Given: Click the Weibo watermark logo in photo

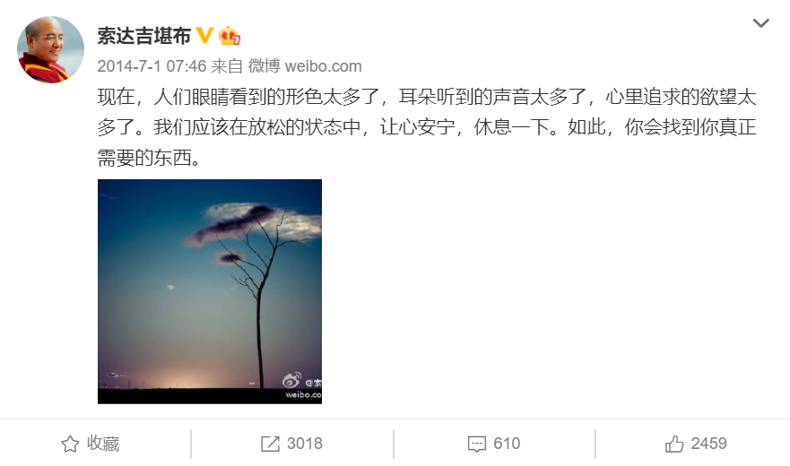Looking at the screenshot, I should [291, 380].
